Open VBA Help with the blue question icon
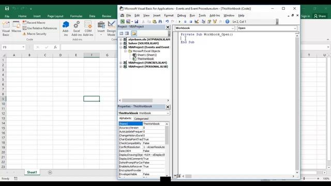331x186 pixels. tap(227, 22)
